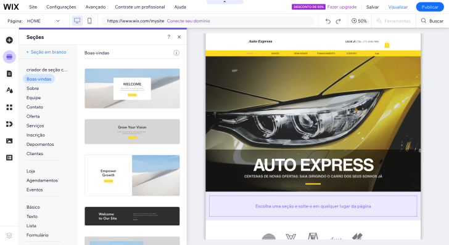The height and width of the screenshot is (245, 449).
Task: Open Contrate um profissional menu
Action: pos(140,7)
